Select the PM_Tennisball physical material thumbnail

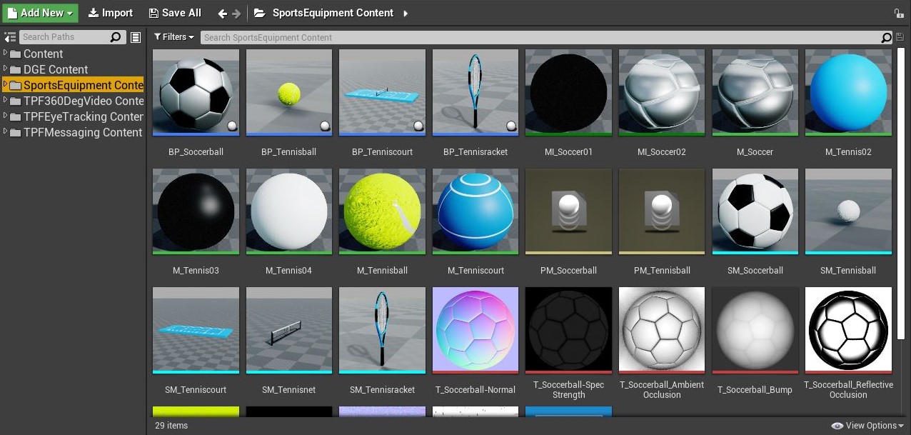(662, 211)
